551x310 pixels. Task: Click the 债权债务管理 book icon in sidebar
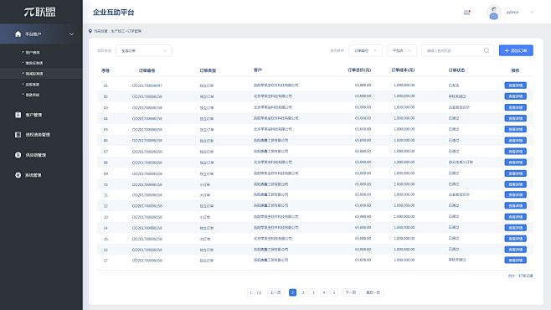(18, 135)
